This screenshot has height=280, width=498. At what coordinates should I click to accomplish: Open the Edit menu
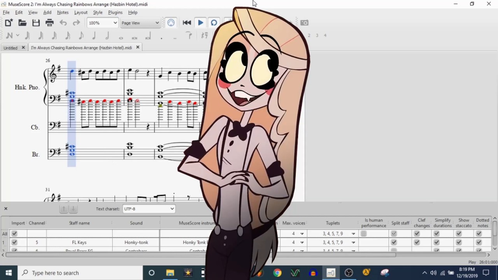(x=19, y=12)
